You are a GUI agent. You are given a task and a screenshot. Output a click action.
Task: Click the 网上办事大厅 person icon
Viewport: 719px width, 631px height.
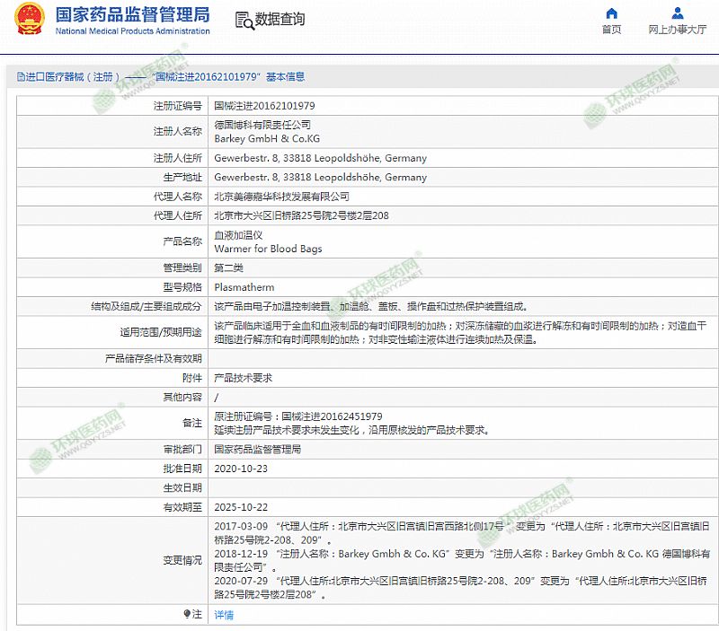point(677,13)
